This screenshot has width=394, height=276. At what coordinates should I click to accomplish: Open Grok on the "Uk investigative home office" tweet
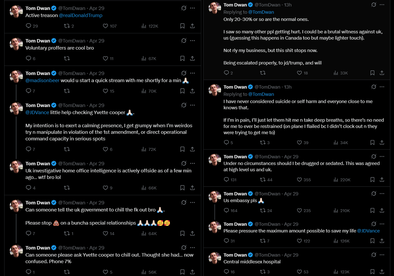(184, 163)
